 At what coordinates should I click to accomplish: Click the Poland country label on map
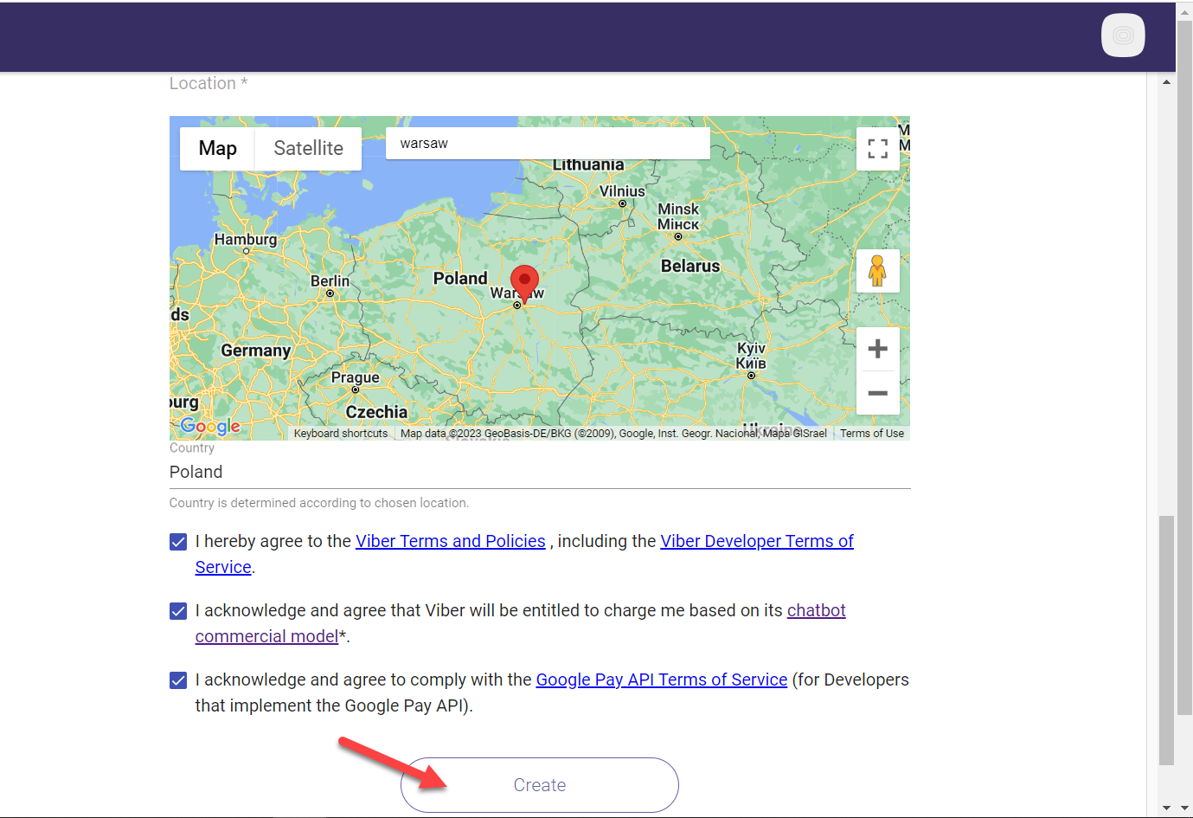click(460, 279)
